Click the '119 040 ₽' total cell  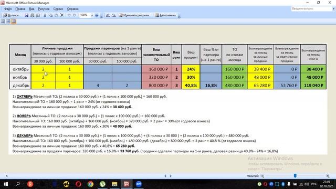(313, 85)
